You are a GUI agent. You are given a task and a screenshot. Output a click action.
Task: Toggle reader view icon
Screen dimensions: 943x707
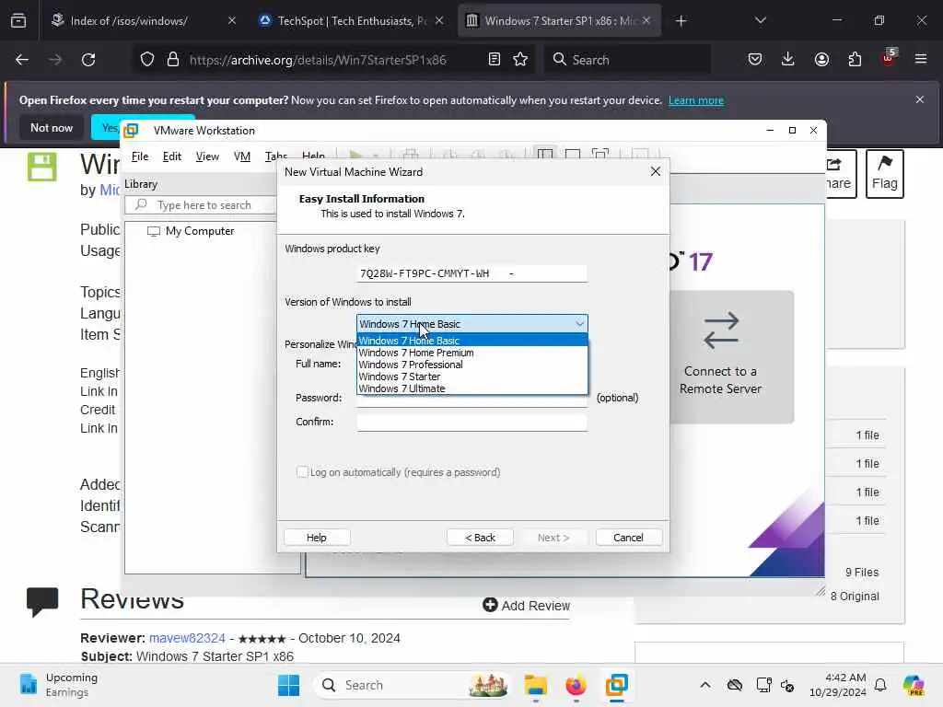tap(495, 60)
